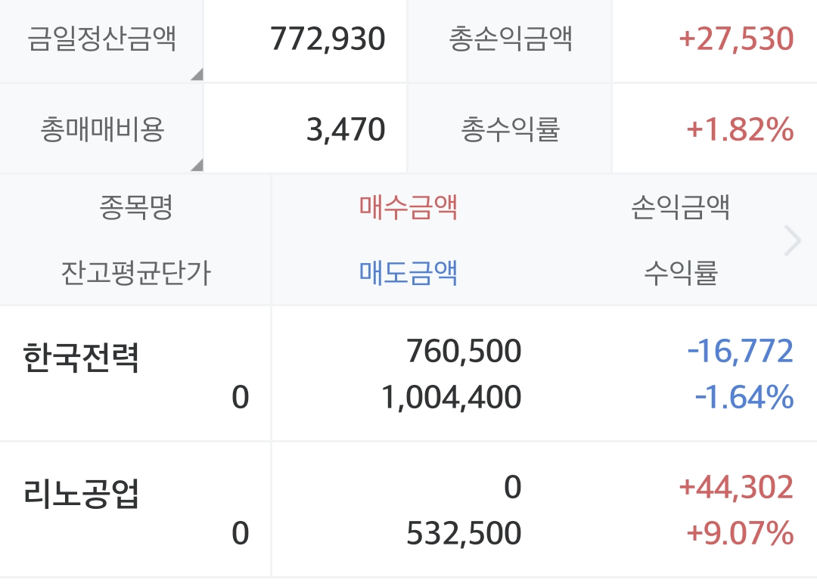Tap the 종목명 column header

(136, 206)
